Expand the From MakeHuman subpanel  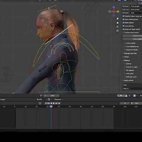coord(132,47)
